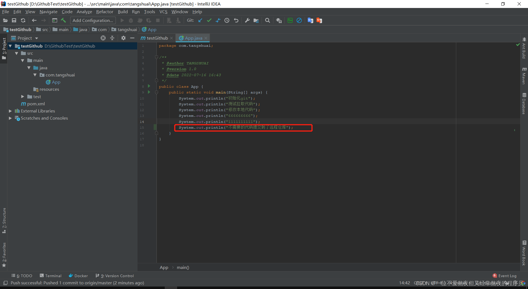Select the resources folder
This screenshot has height=289, width=528.
46,89
